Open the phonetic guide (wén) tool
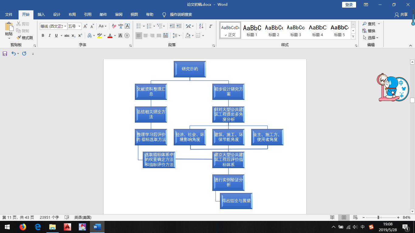This screenshot has width=415, height=233. (121, 26)
